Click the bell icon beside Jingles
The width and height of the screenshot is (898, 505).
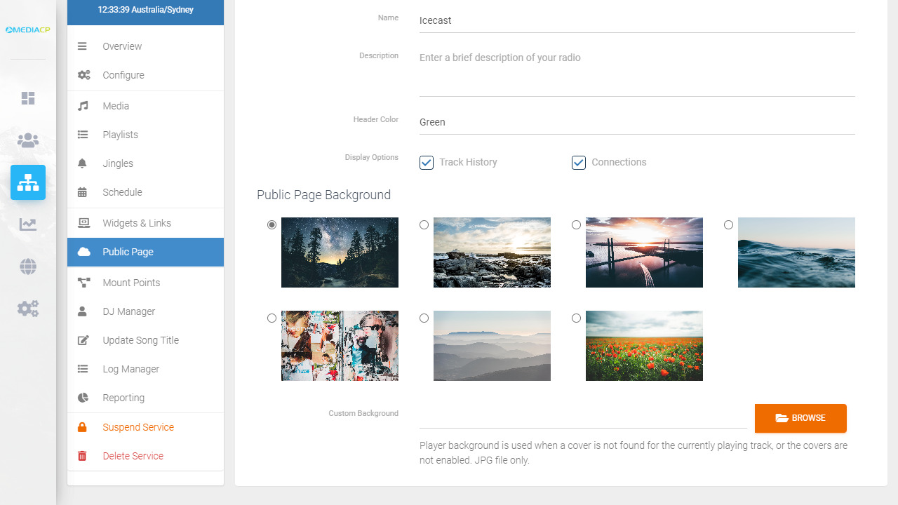[82, 163]
